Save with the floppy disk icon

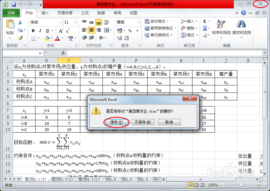click(x=14, y=4)
